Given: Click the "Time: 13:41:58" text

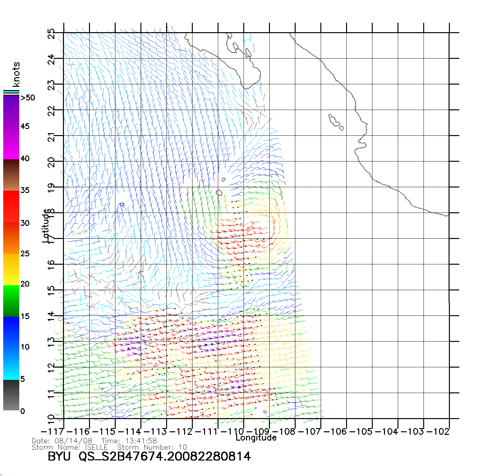Looking at the screenshot, I should coord(129,441).
